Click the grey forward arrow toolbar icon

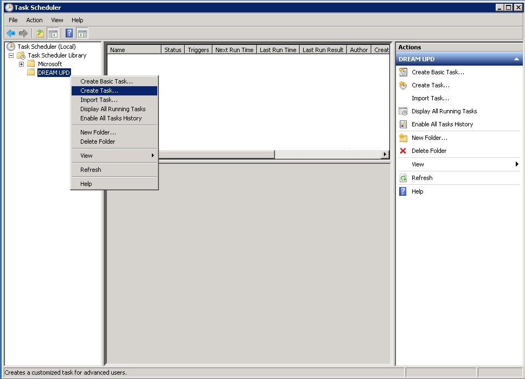click(x=23, y=33)
